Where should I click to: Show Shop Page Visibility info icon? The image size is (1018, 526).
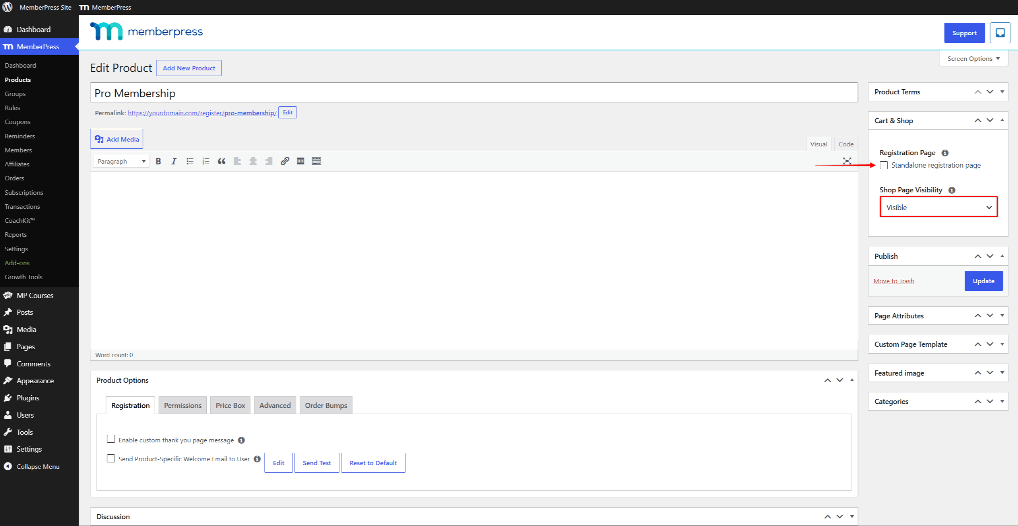(x=952, y=190)
